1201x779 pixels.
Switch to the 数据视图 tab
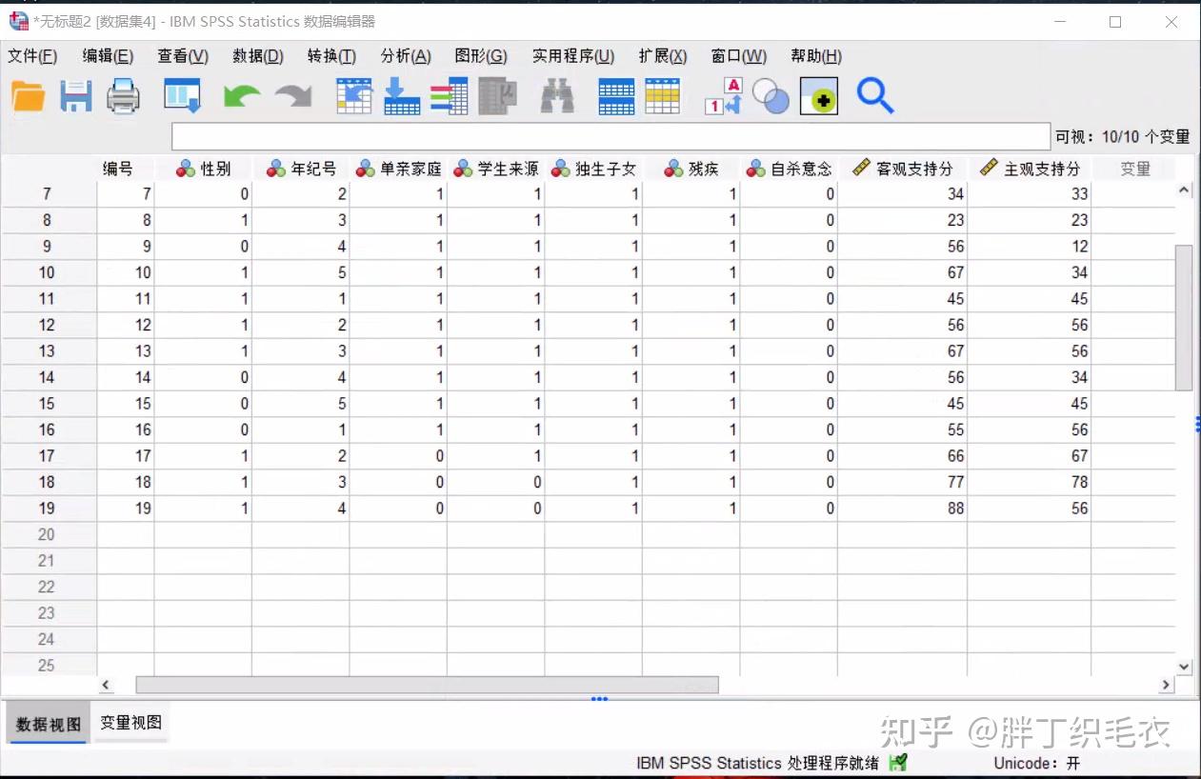49,725
